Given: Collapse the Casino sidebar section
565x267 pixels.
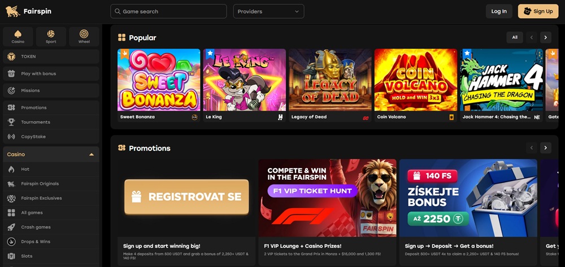Looking at the screenshot, I should pyautogui.click(x=92, y=154).
